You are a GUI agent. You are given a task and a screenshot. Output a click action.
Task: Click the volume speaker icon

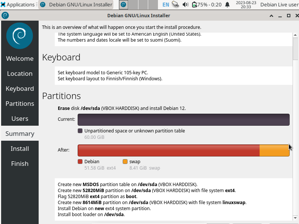pos(185,5)
